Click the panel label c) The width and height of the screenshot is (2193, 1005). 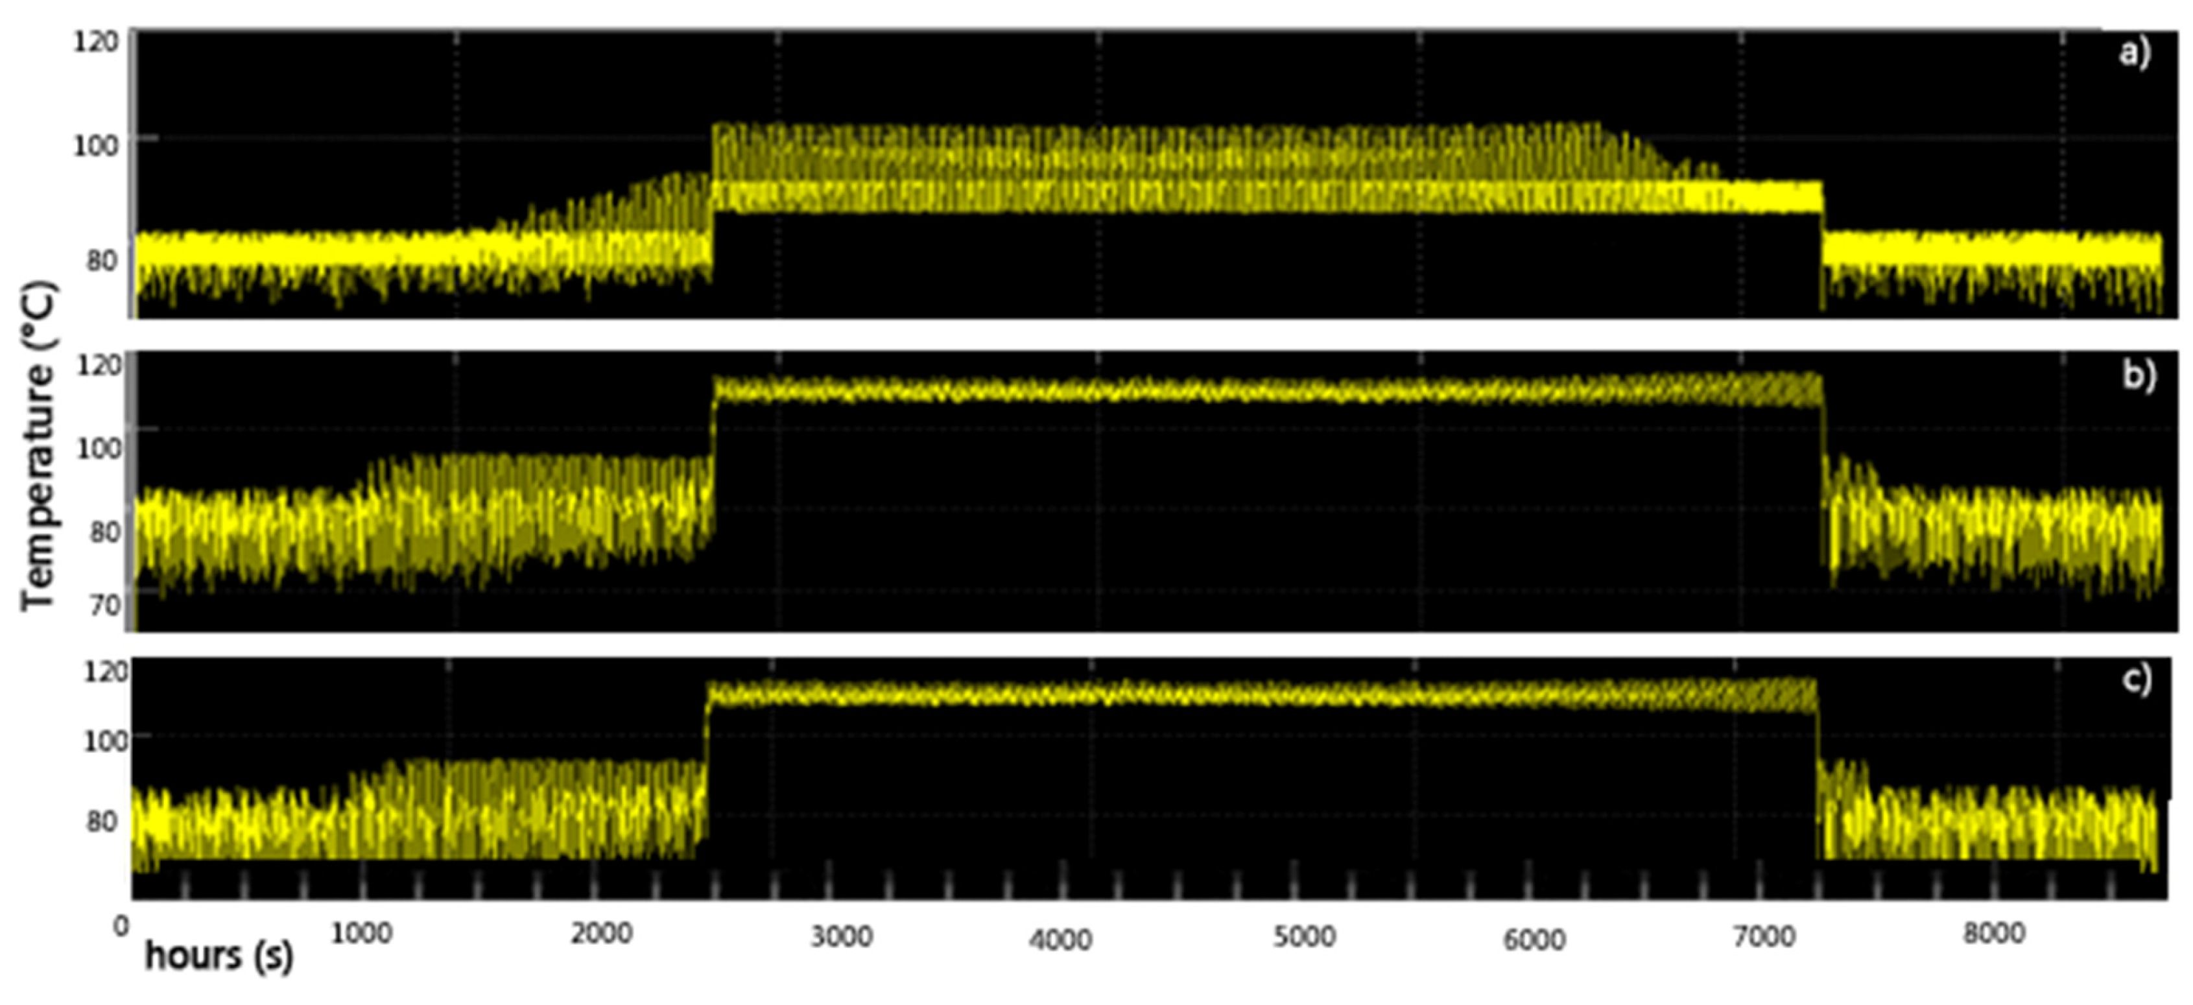click(x=2137, y=680)
